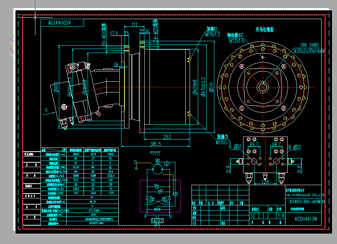
Task: Toggle the yellow tick mark on left margin
Action: click(12, 44)
